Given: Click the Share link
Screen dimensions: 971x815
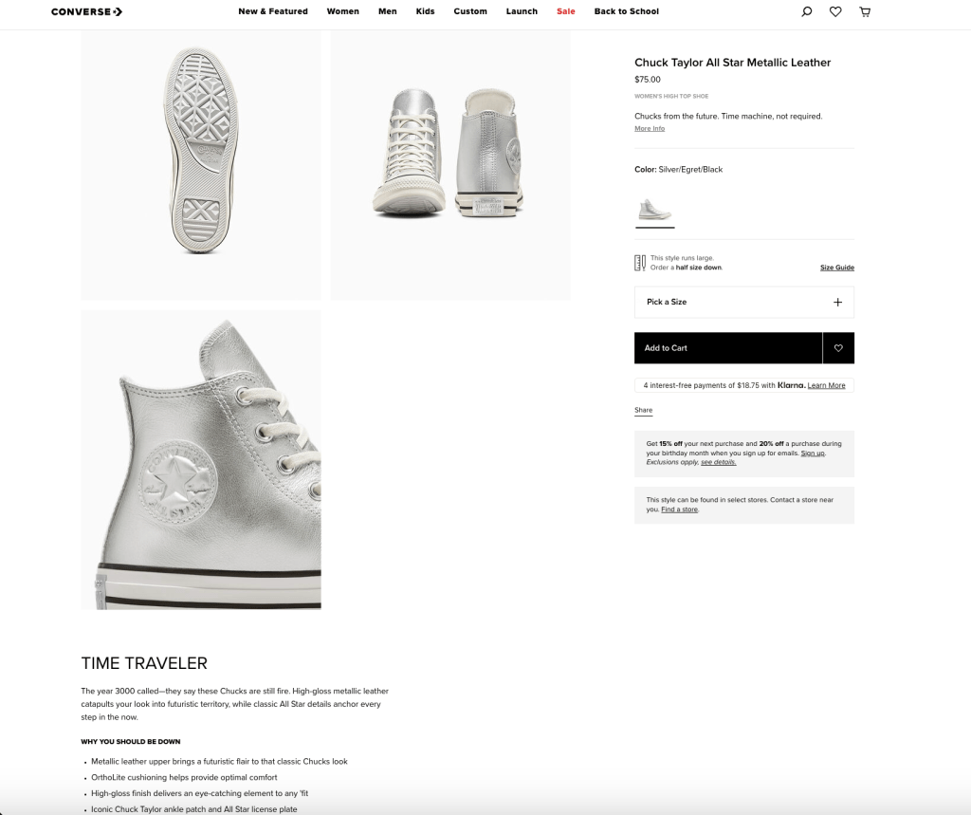Looking at the screenshot, I should point(643,410).
